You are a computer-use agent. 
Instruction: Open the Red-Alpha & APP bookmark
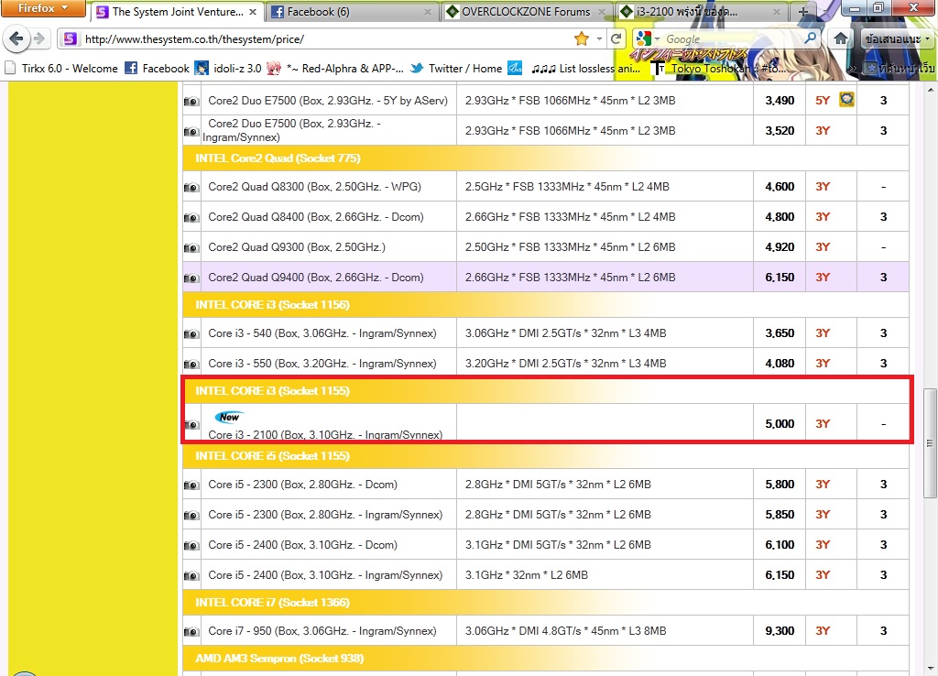[x=335, y=68]
